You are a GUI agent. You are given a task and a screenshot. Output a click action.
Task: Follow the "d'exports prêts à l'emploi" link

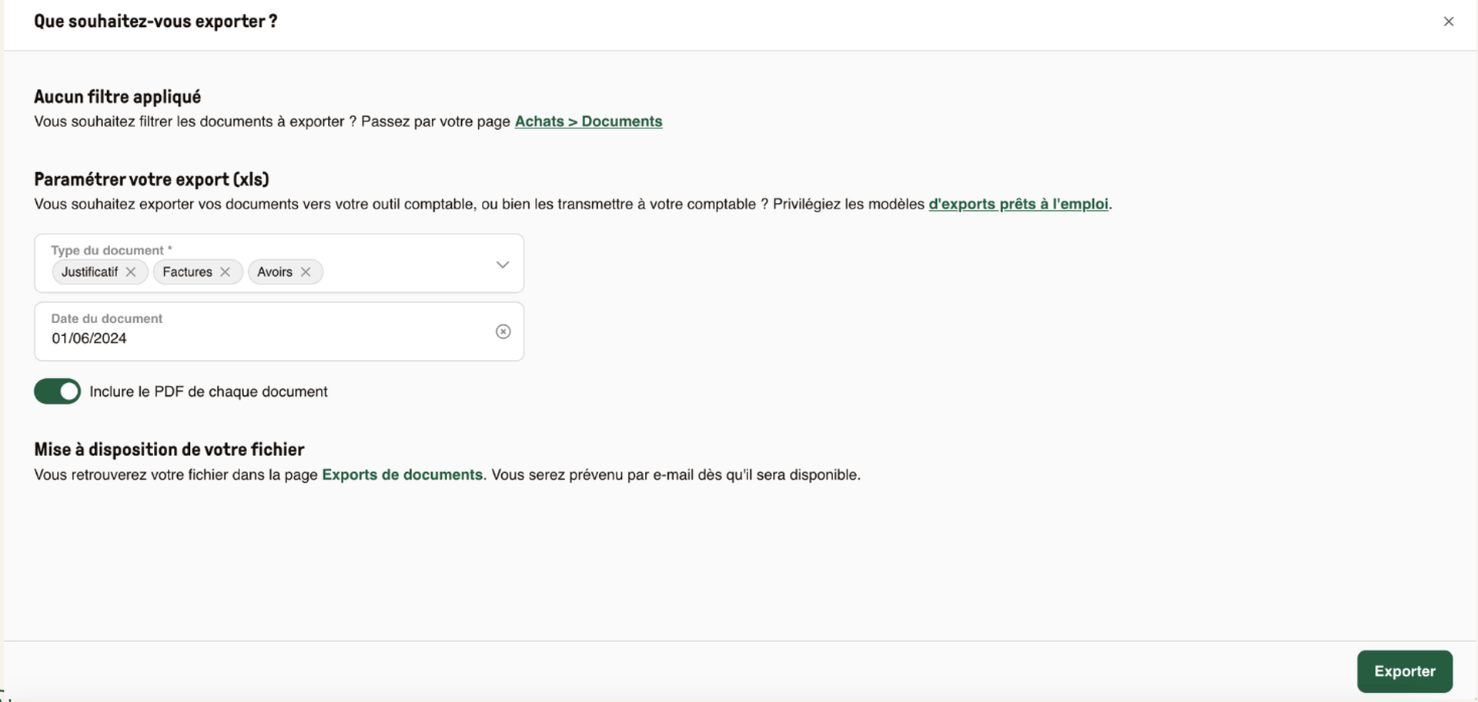(1018, 204)
